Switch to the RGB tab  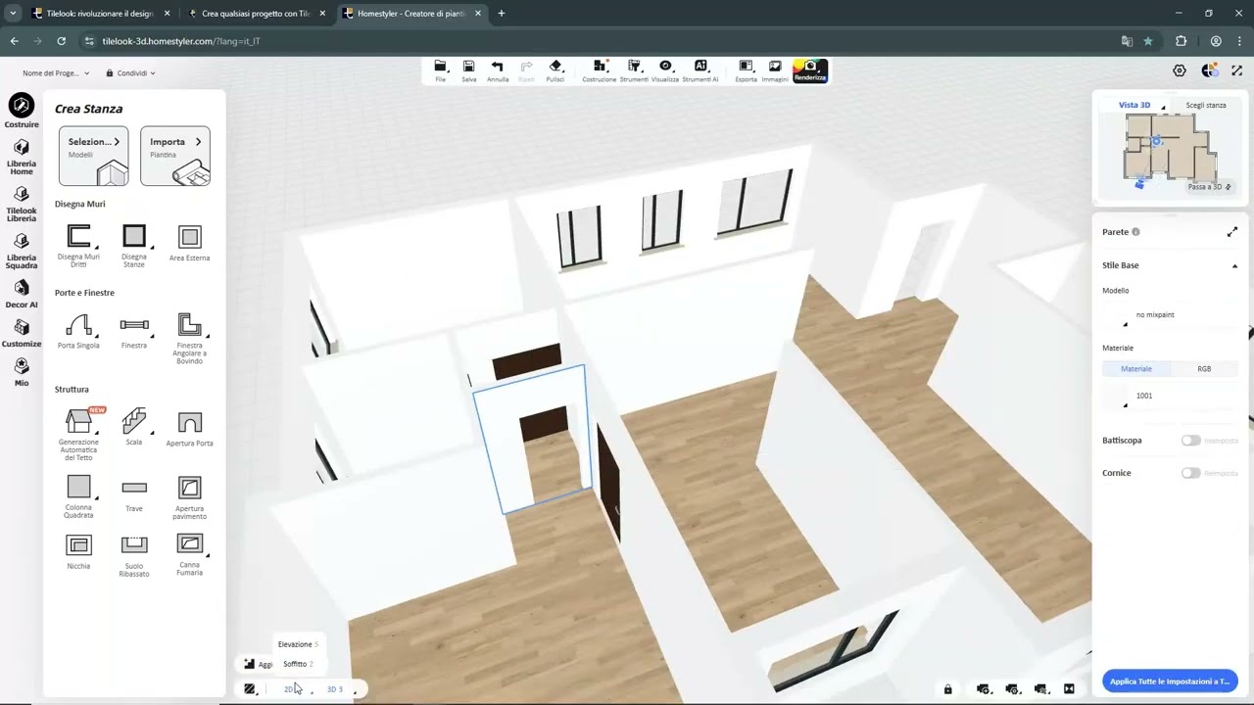(1204, 369)
